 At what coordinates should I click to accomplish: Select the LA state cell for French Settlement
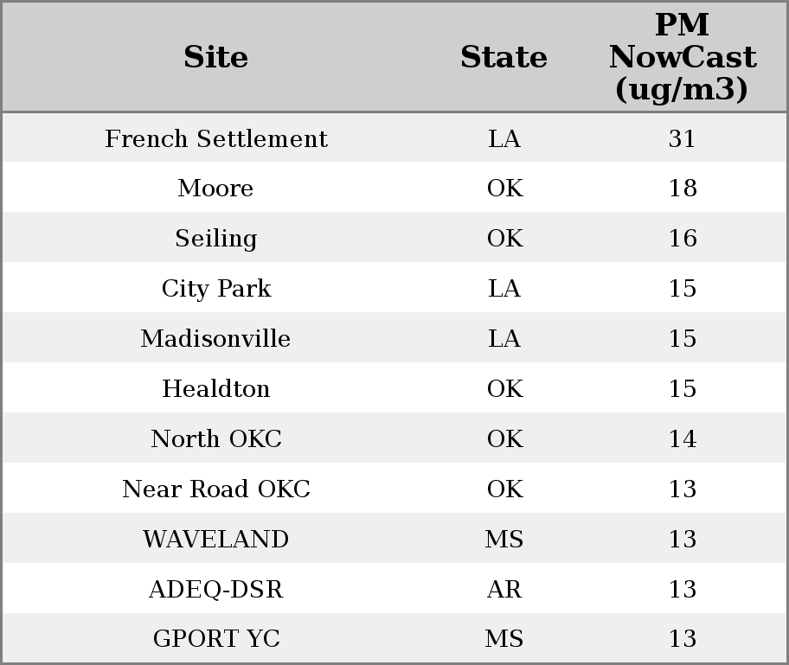(x=504, y=139)
